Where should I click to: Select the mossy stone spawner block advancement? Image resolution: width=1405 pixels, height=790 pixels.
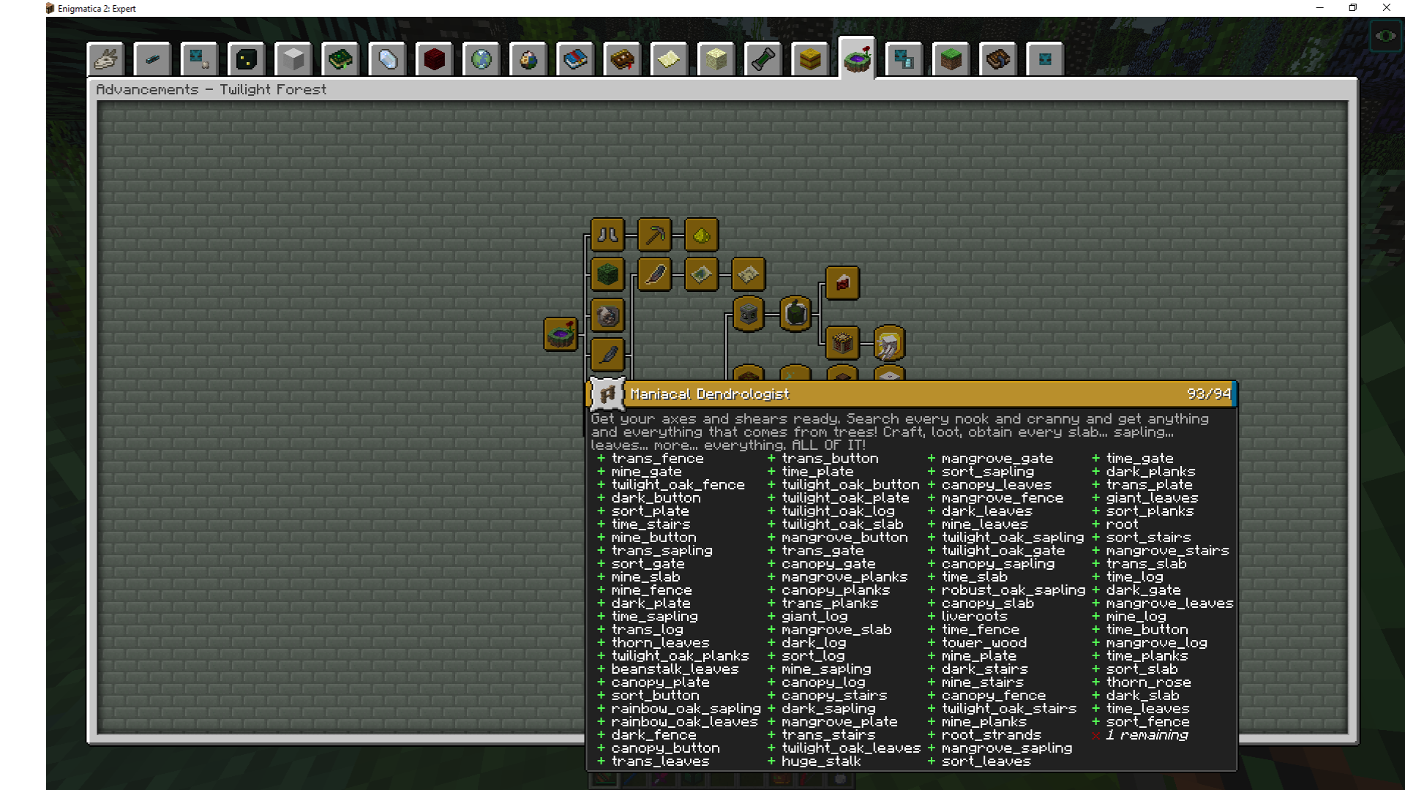coord(748,315)
